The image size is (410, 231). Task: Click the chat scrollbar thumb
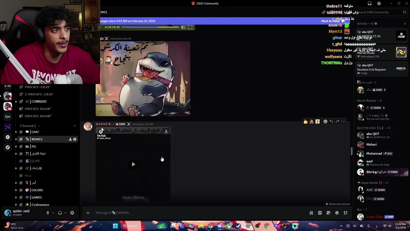(x=352, y=151)
